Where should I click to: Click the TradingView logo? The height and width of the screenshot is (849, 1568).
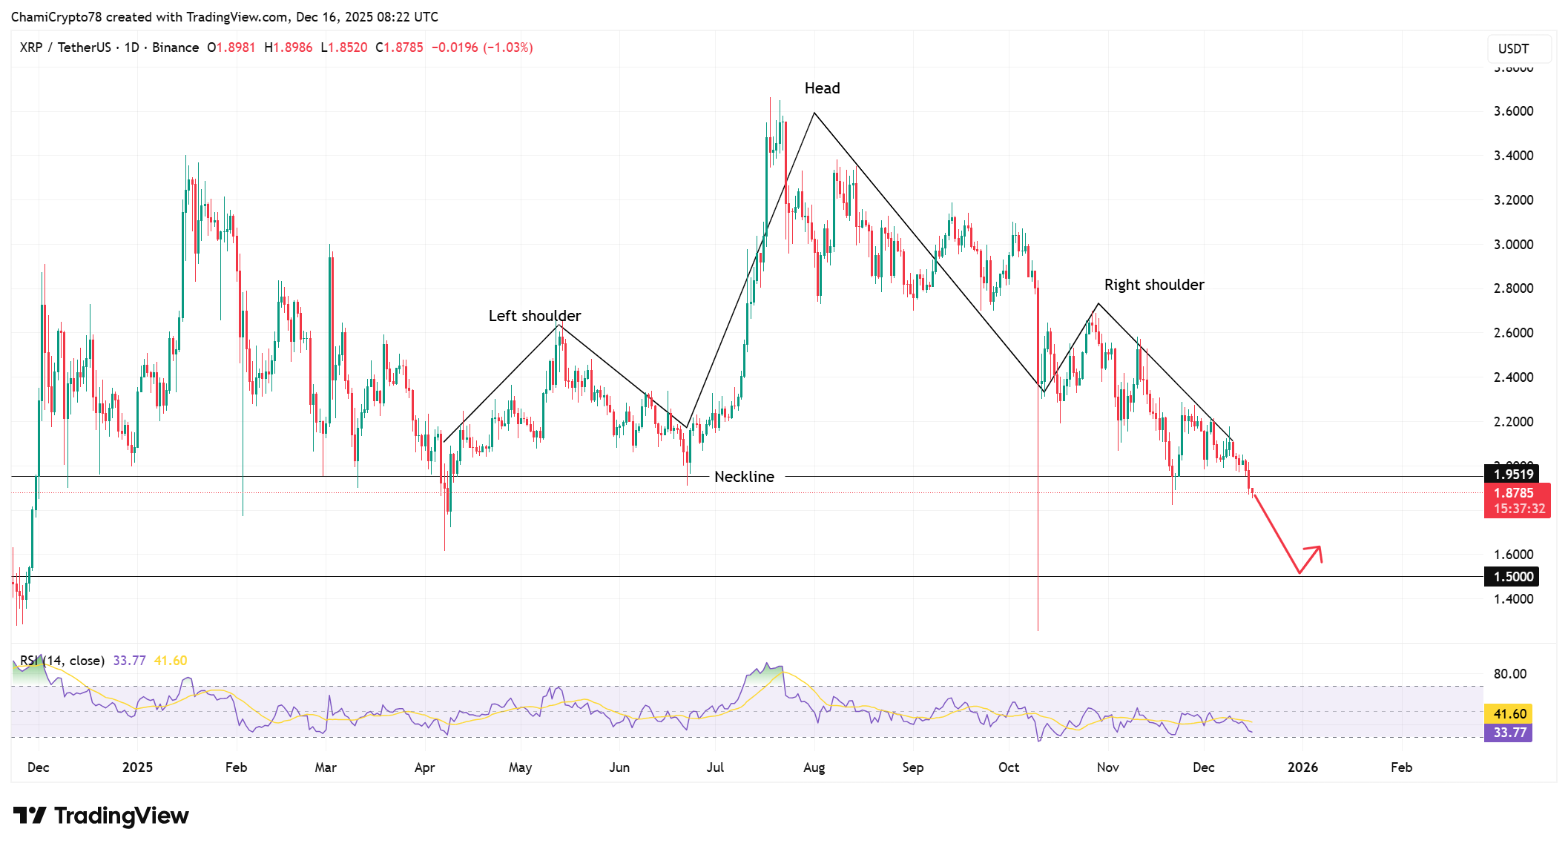tap(30, 816)
